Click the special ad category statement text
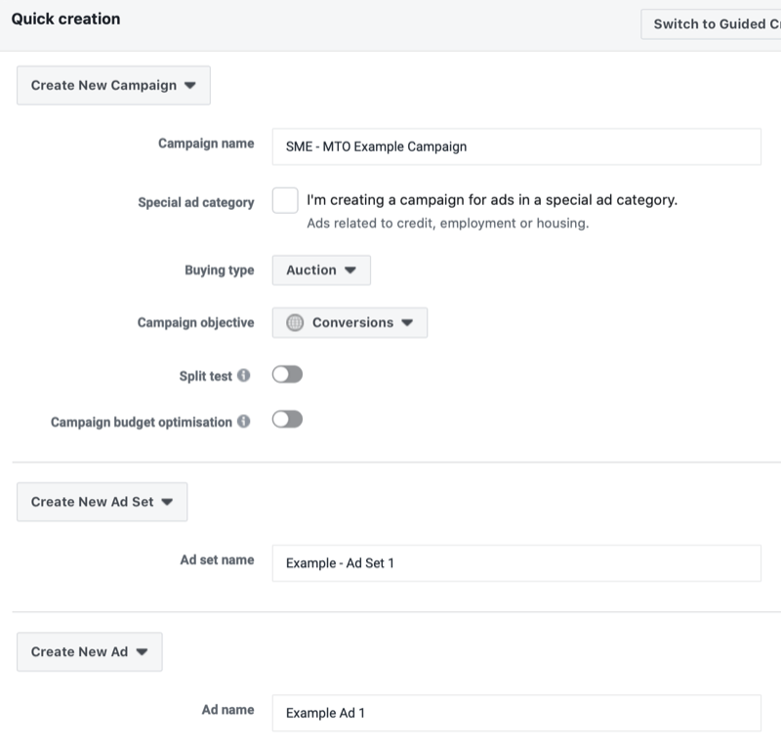This screenshot has height=745, width=781. tap(491, 200)
